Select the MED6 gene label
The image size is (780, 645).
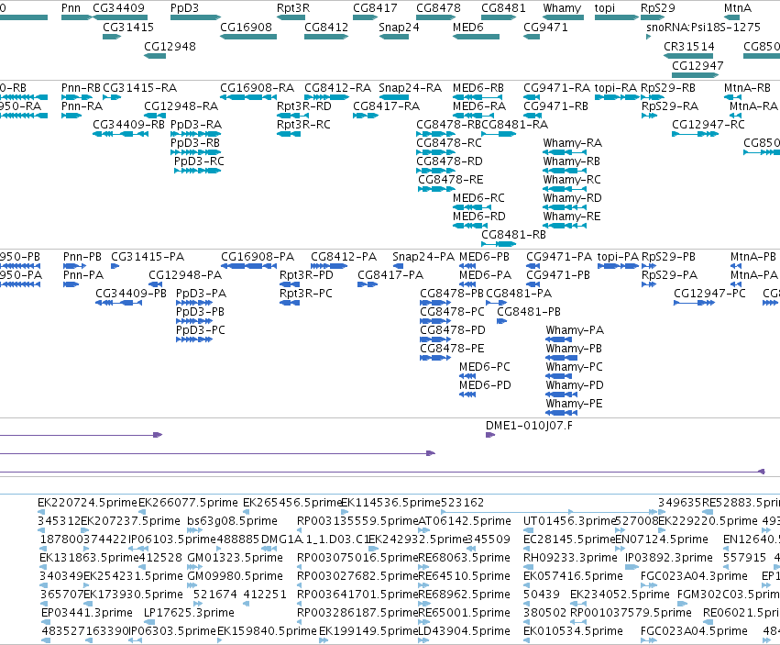(x=468, y=27)
